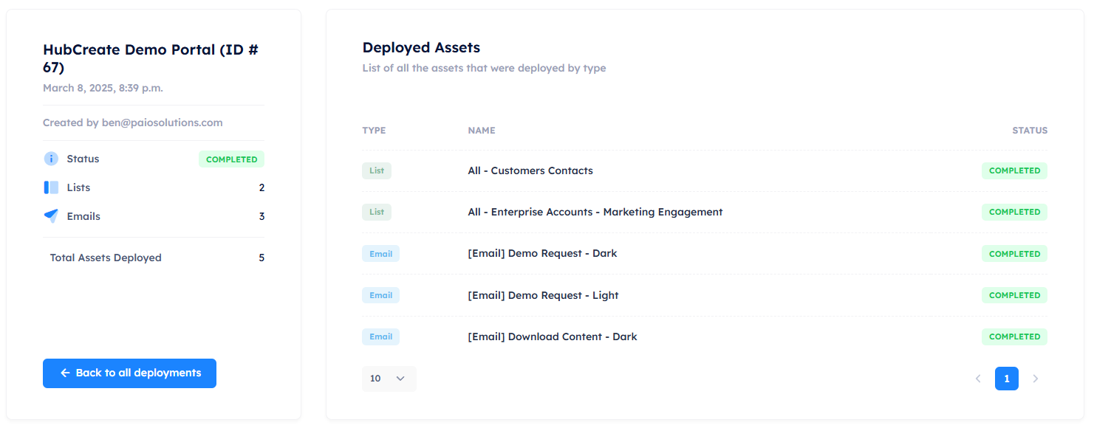The image size is (1094, 428).
Task: Select [Email] Demo Request - Light asset
Action: tap(542, 295)
